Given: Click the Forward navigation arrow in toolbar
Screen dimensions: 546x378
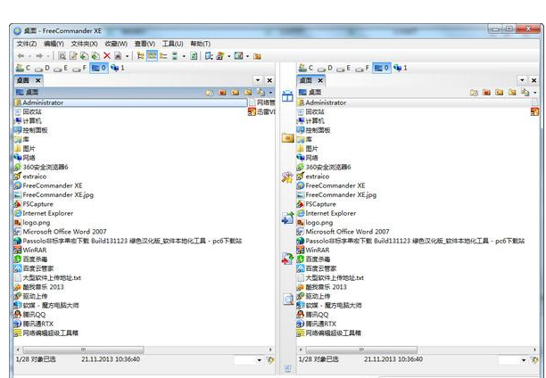Looking at the screenshot, I should pyautogui.click(x=39, y=56).
